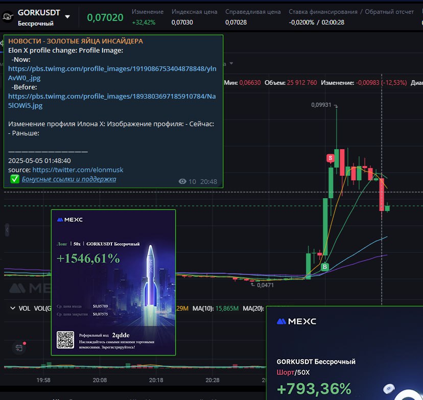Viewport: 423px width, 400px height.
Task: Click the Изменение: -0,00983 (-12,53%) value
Action: coord(364,83)
